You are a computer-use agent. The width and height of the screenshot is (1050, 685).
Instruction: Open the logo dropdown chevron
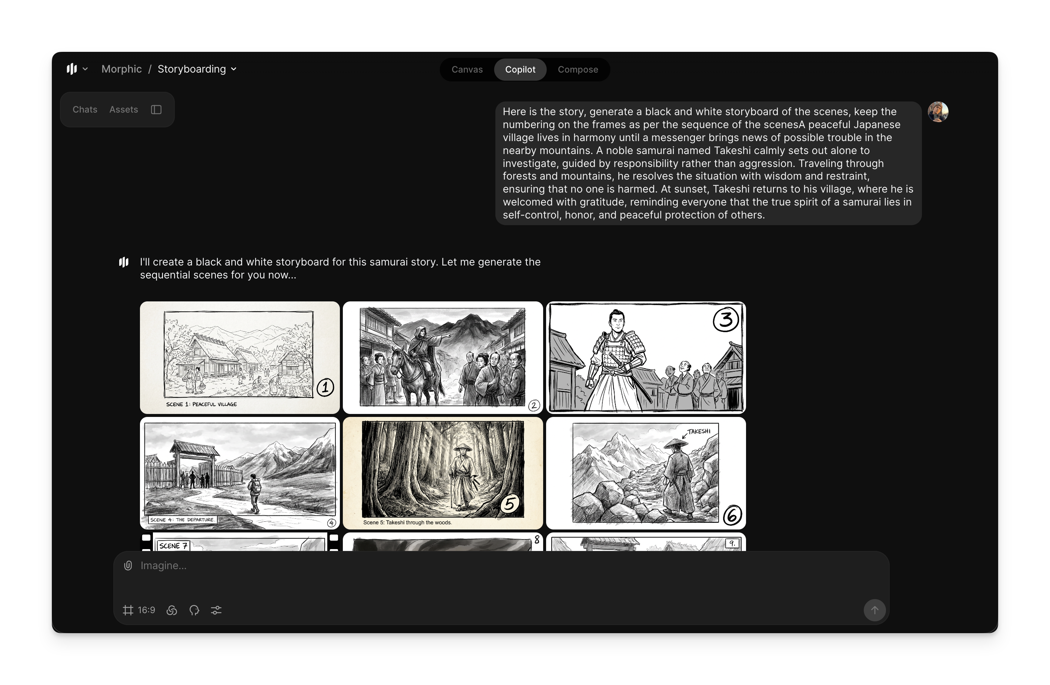point(85,69)
